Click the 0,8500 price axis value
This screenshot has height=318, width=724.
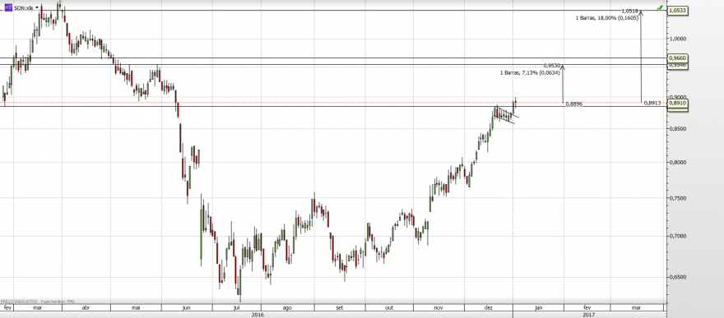coord(678,129)
